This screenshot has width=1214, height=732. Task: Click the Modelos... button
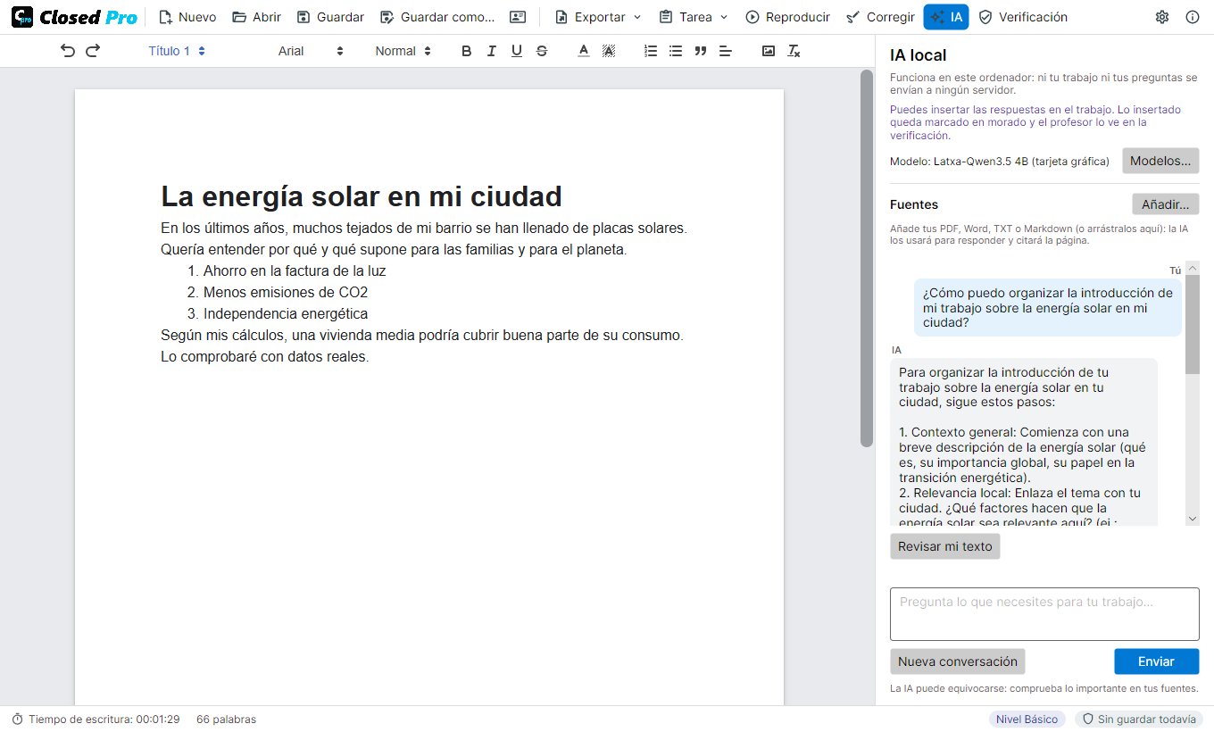1160,161
